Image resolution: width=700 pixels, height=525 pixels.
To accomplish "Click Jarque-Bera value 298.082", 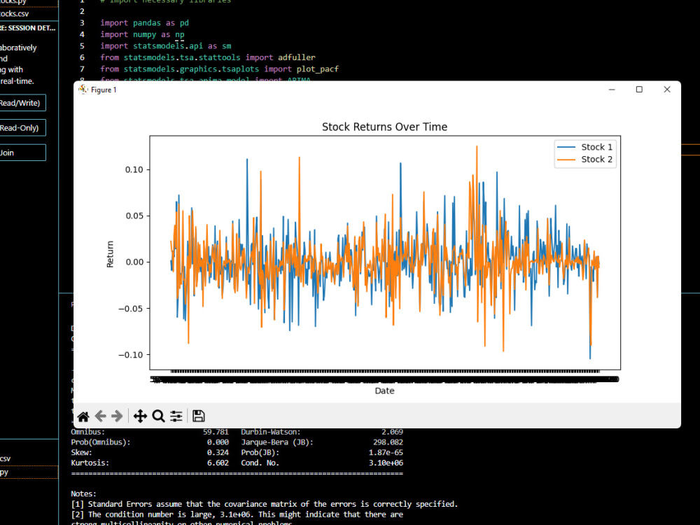I will 388,442.
